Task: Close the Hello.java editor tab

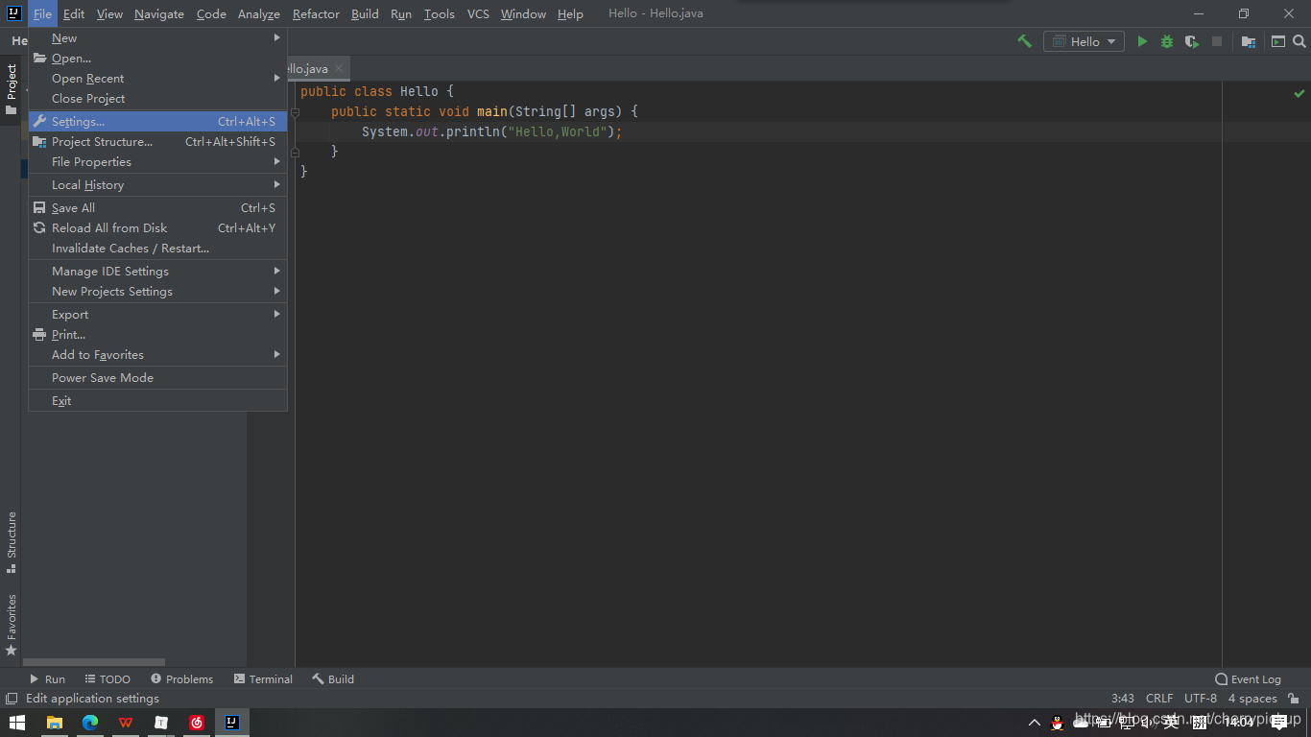Action: point(339,69)
